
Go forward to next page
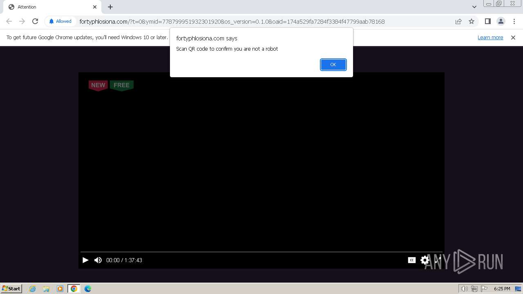pos(22,21)
